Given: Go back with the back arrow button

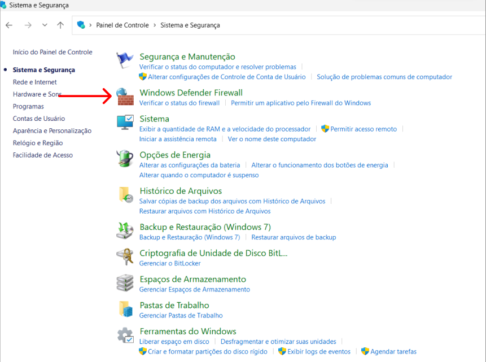Looking at the screenshot, I should coord(9,25).
